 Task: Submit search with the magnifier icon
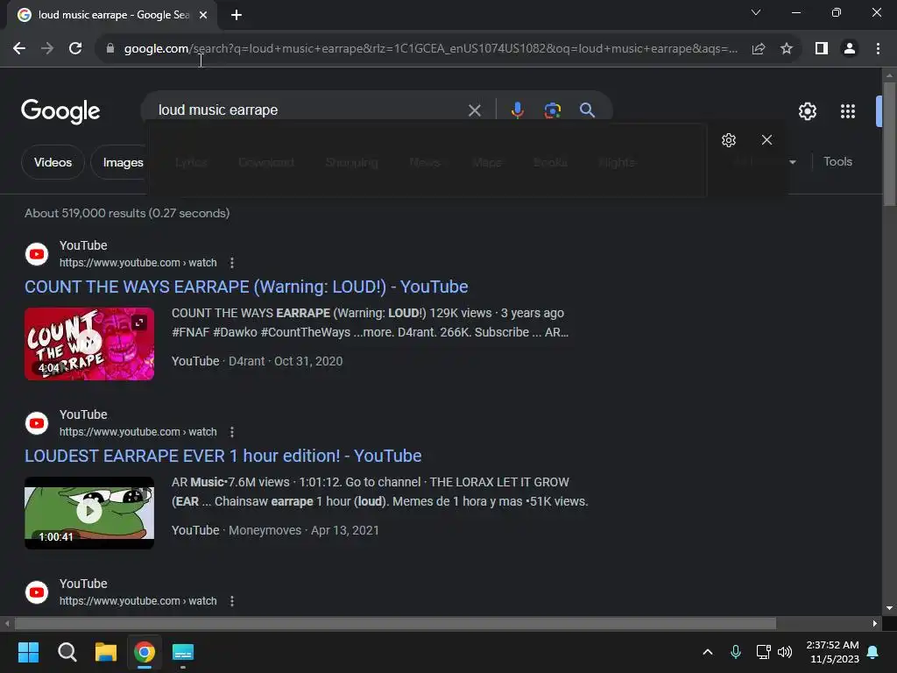[x=587, y=110]
